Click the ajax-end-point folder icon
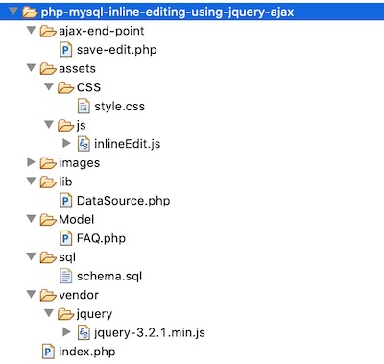384x364 pixels. 48,31
